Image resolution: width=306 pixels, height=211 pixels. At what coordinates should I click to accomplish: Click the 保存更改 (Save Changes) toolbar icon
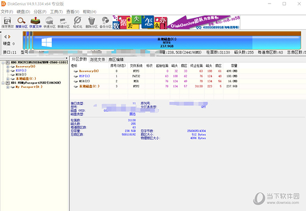pyautogui.click(x=7, y=20)
